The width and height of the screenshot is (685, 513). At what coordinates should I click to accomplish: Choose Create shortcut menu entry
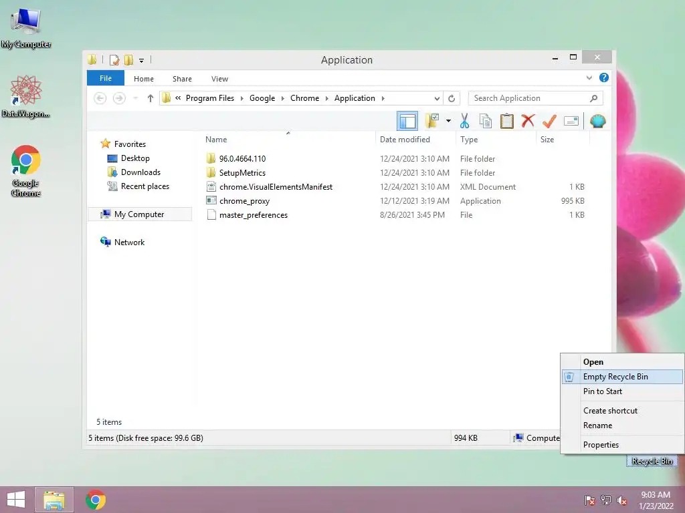click(x=623, y=411)
